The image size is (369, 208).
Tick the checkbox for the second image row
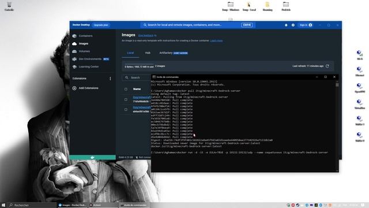[126, 110]
